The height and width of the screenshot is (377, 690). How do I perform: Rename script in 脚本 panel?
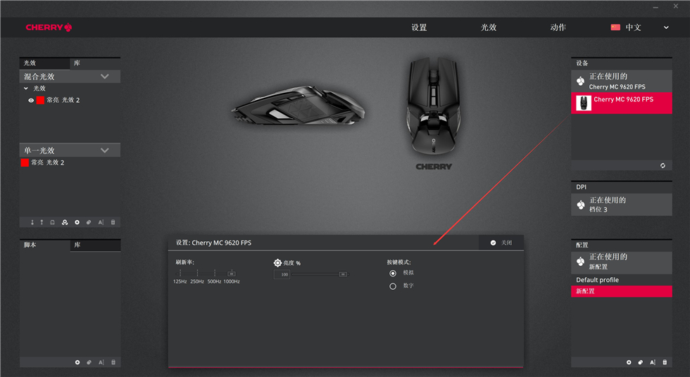[x=101, y=362]
